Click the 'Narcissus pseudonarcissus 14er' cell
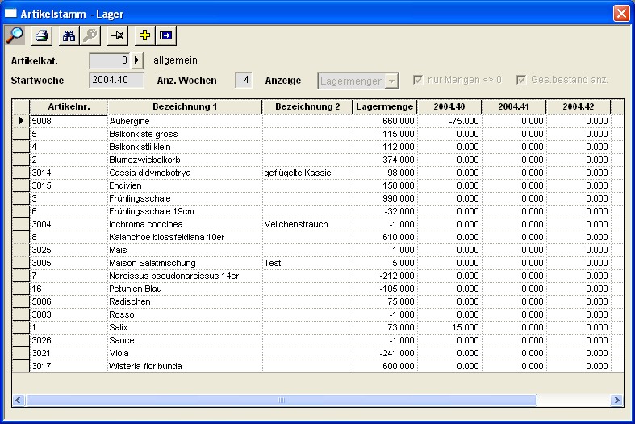The height and width of the screenshot is (424, 635). click(x=185, y=276)
